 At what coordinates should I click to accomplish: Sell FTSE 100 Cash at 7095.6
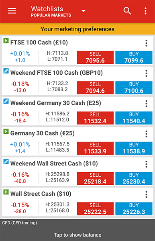pos(95,57)
